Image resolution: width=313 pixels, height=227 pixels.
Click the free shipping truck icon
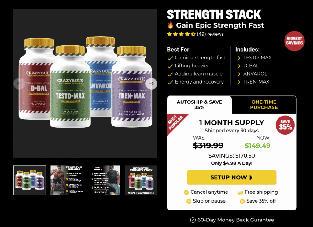240,192
